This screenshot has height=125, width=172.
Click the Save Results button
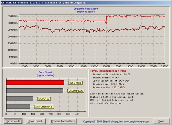tap(13, 121)
